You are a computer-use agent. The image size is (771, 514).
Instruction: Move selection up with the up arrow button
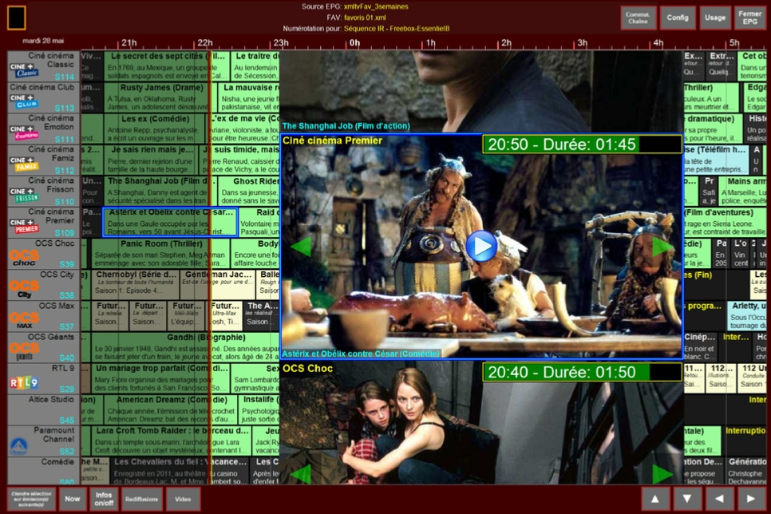point(655,499)
